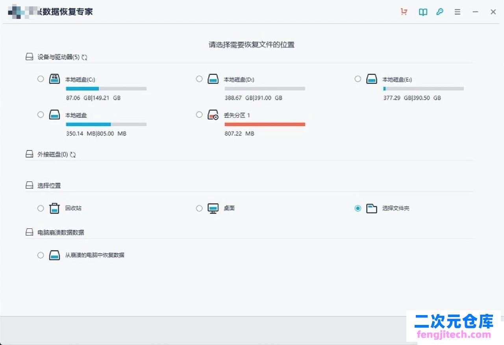The height and width of the screenshot is (345, 504).
Task: Click the 电脑崩溃数据数据 section header
Action: (x=61, y=232)
